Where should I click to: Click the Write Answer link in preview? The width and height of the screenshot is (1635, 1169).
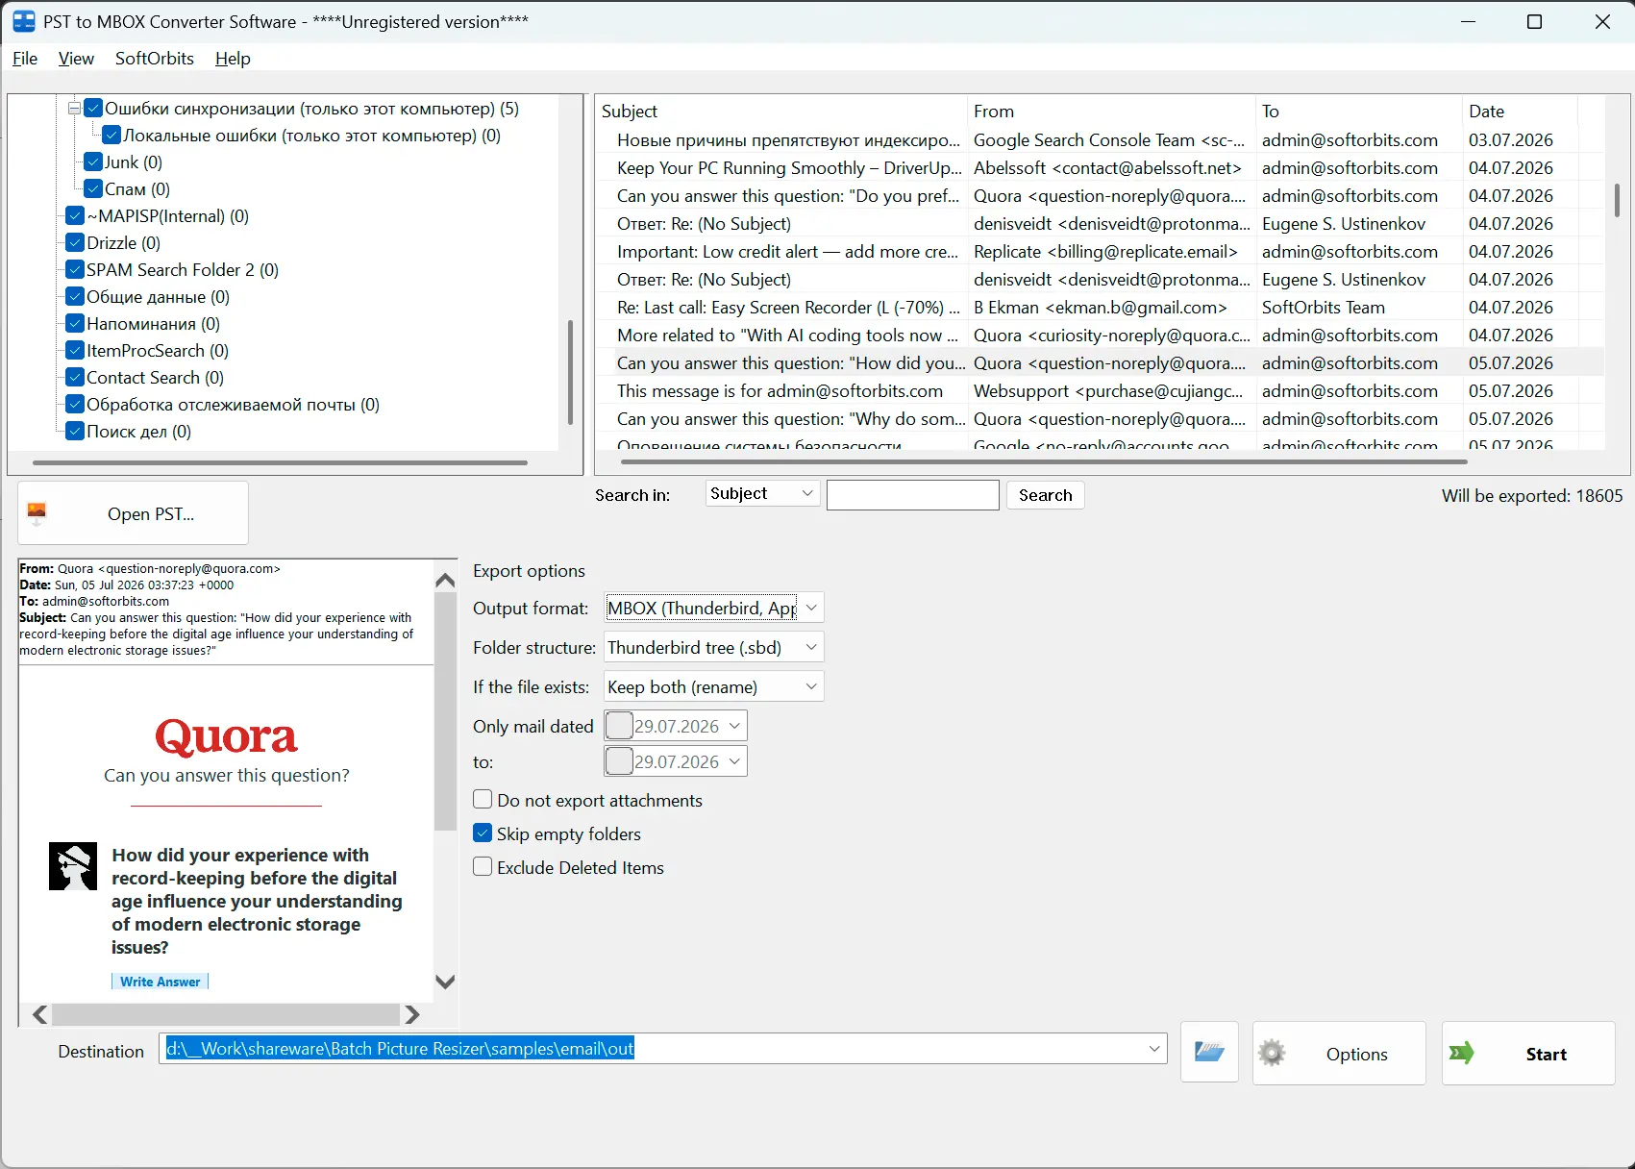tap(161, 982)
